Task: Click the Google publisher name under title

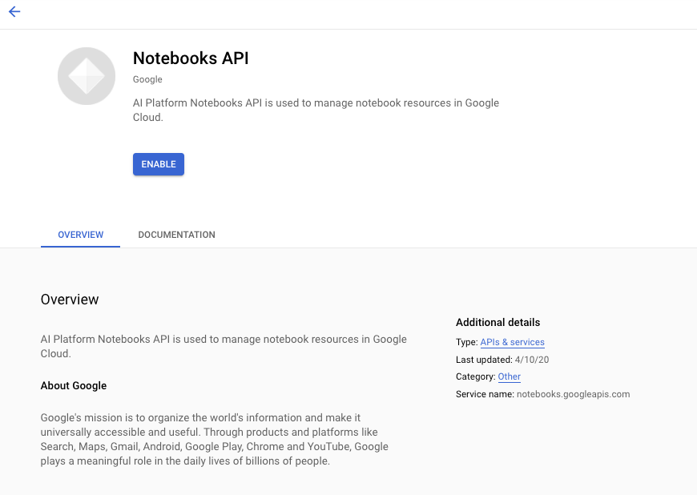Action: [147, 79]
